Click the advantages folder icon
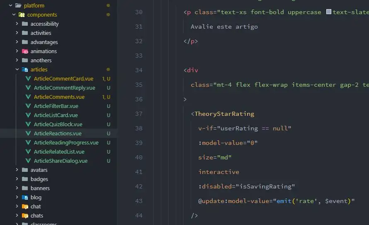The width and height of the screenshot is (369, 225). coord(25,42)
